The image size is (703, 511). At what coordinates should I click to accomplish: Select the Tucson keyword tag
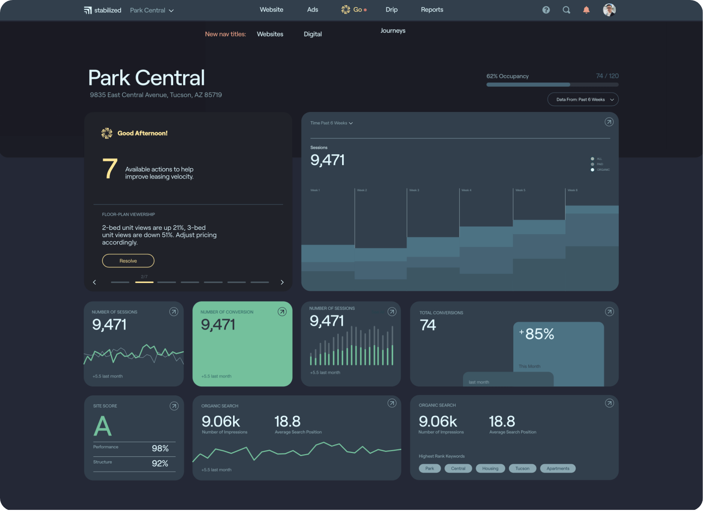coord(522,468)
